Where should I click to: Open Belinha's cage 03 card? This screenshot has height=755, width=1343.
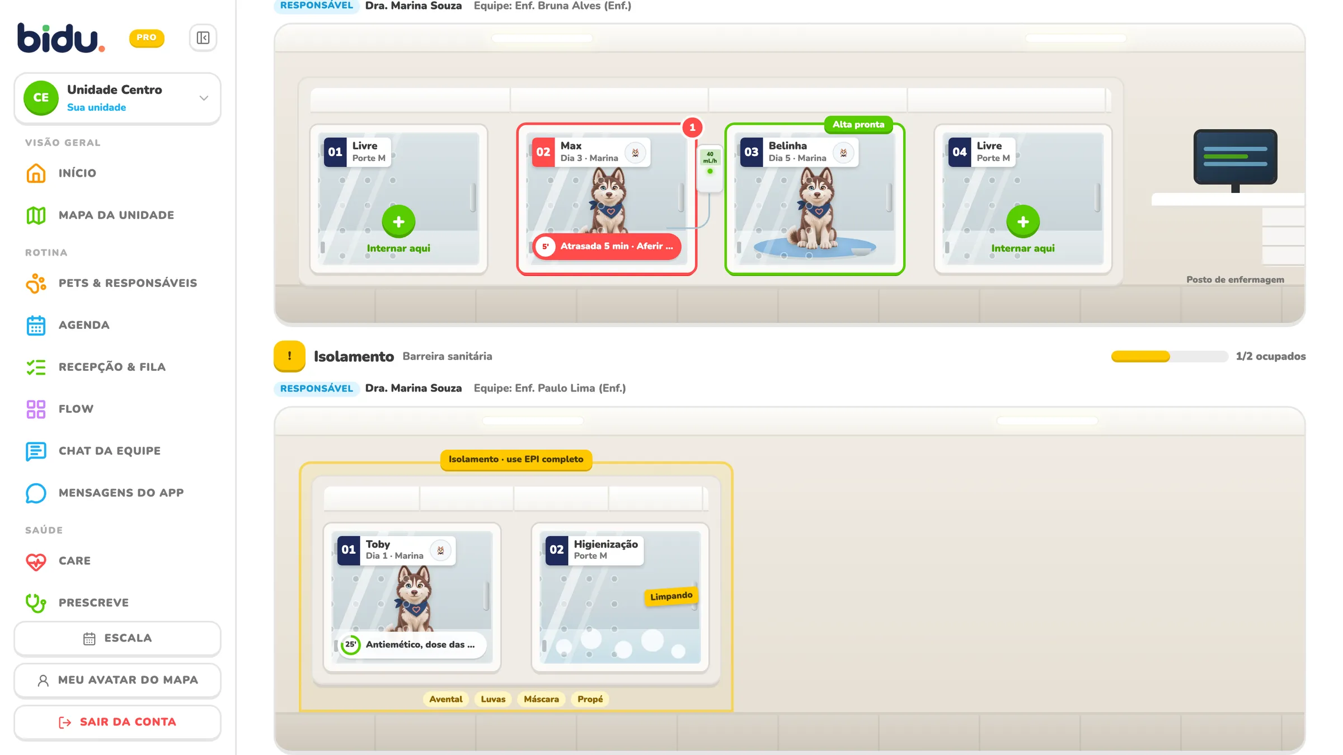pyautogui.click(x=815, y=199)
